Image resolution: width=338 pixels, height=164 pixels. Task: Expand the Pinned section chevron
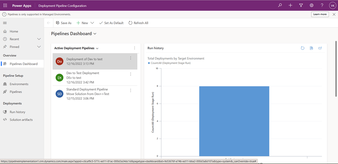pos(39,47)
